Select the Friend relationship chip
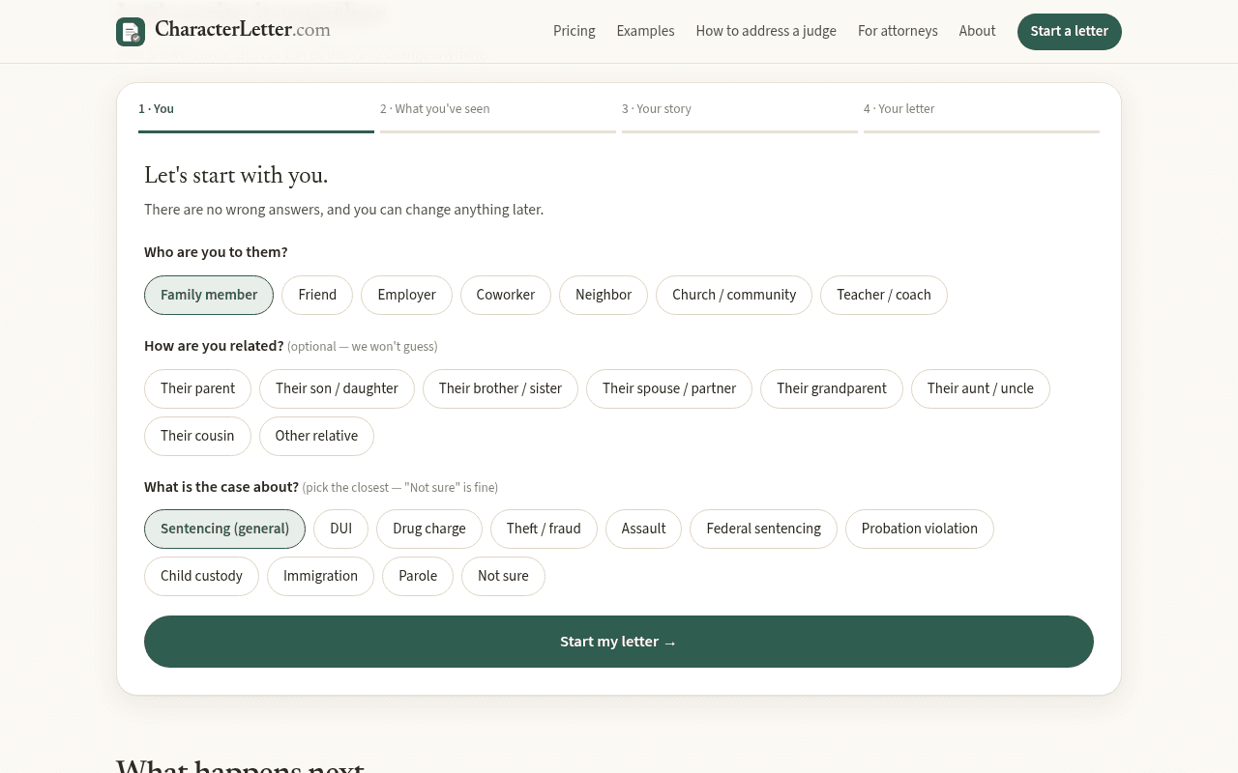The image size is (1238, 773). (x=317, y=295)
